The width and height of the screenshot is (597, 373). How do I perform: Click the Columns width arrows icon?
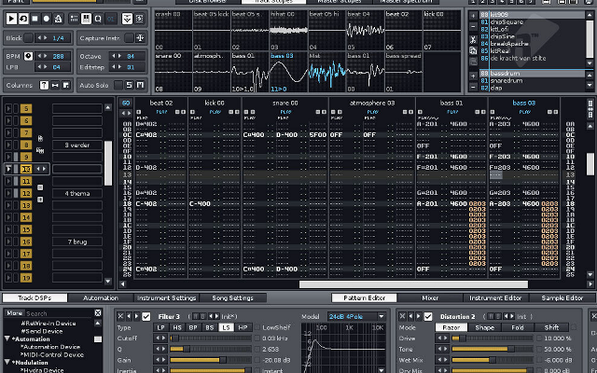(x=55, y=85)
